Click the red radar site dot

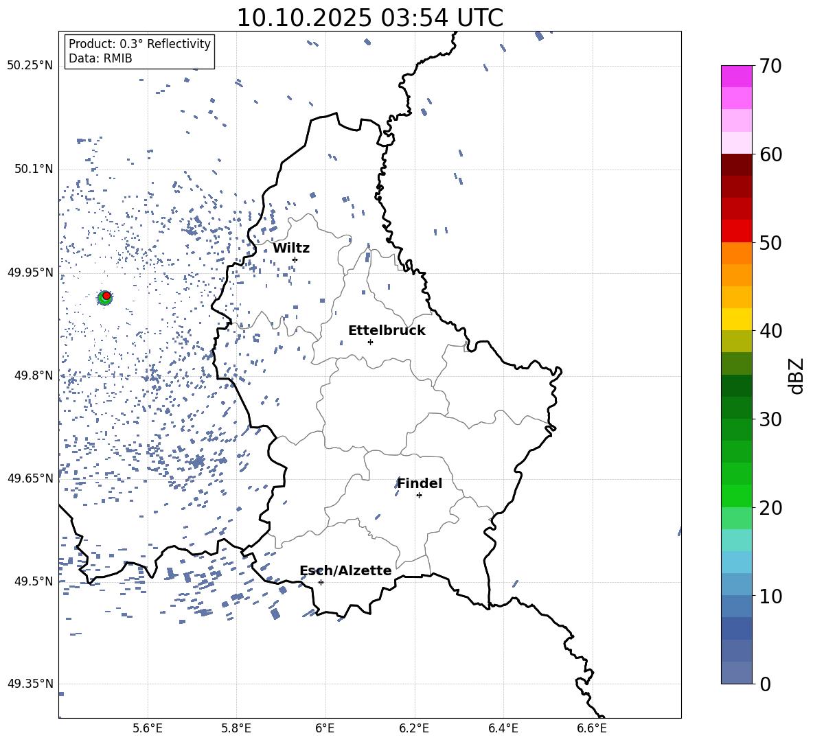pos(106,295)
